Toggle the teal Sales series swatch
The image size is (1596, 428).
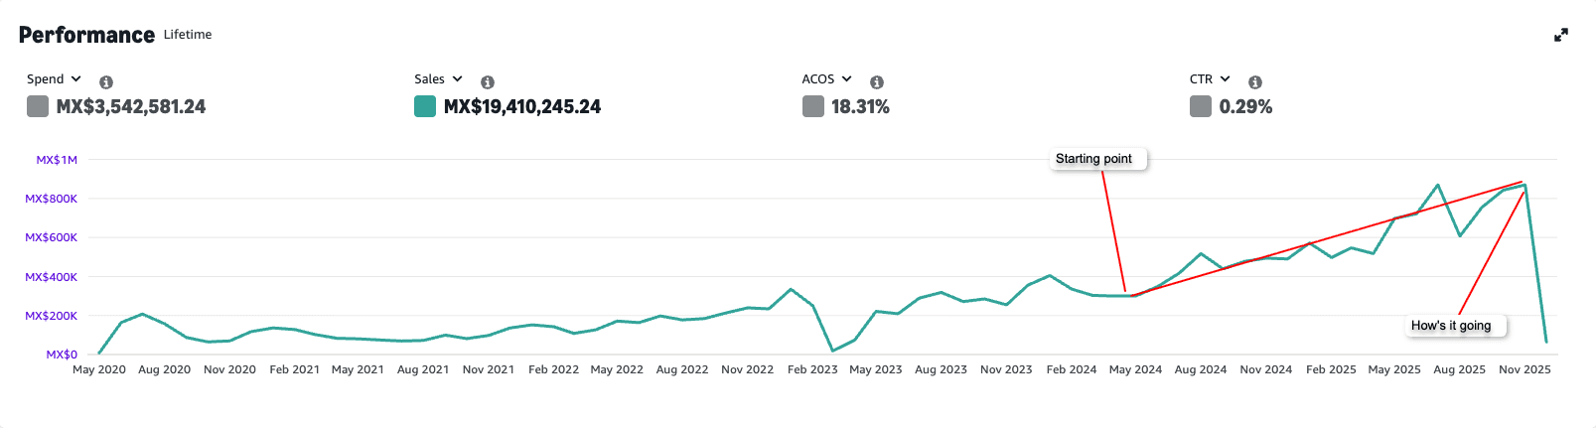425,106
